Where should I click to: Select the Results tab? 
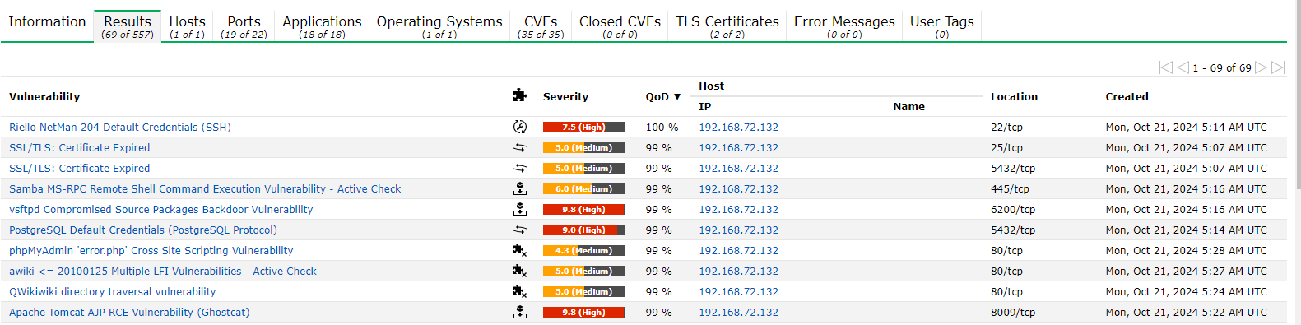pyautogui.click(x=128, y=26)
